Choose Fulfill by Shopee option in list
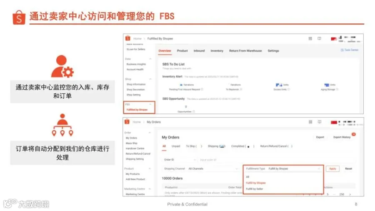This screenshot has width=375, height=211. [256, 183]
